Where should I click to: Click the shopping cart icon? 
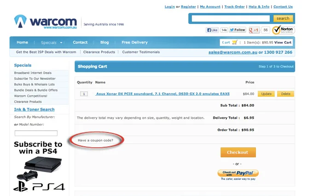[x=235, y=42]
